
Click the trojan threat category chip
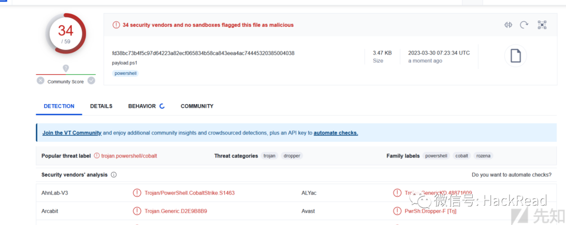click(x=270, y=156)
